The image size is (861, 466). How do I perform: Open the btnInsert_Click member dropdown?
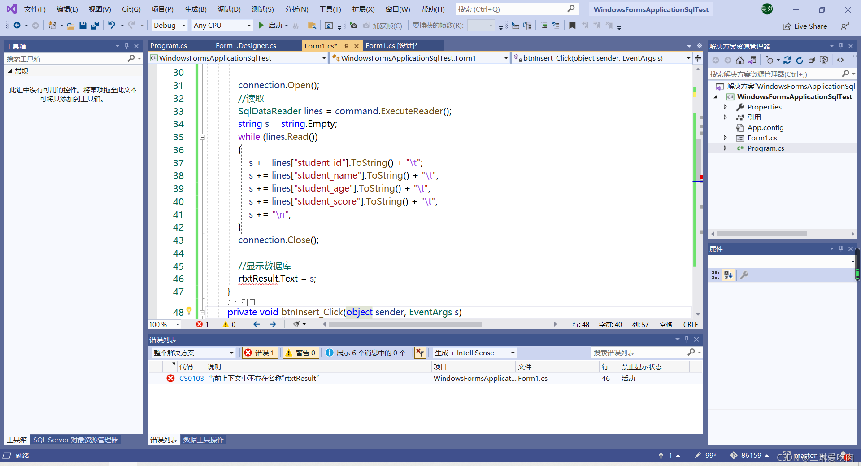click(x=602, y=58)
